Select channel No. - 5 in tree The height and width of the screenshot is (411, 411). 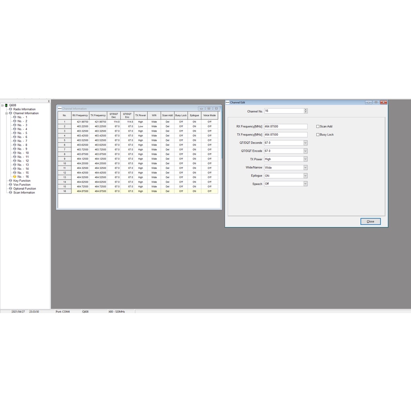point(22,133)
